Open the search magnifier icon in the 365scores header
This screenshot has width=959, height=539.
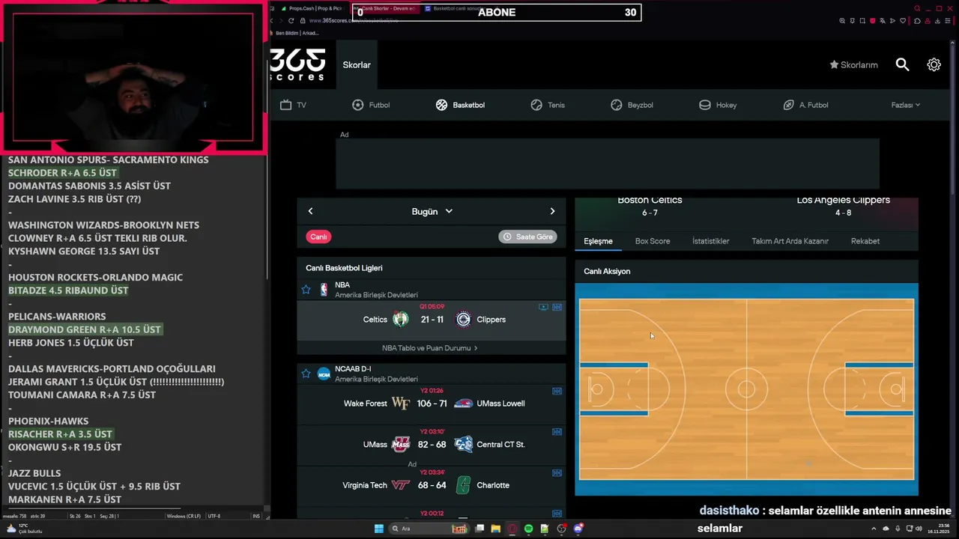pos(902,65)
